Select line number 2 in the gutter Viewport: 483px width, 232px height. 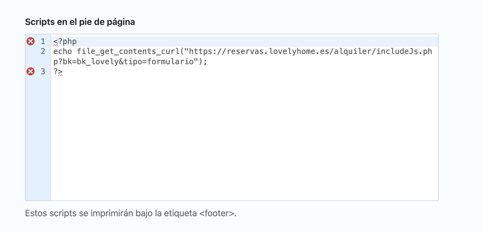pos(43,51)
